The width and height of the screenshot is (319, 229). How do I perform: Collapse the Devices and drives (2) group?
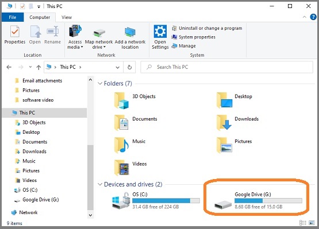(99, 184)
